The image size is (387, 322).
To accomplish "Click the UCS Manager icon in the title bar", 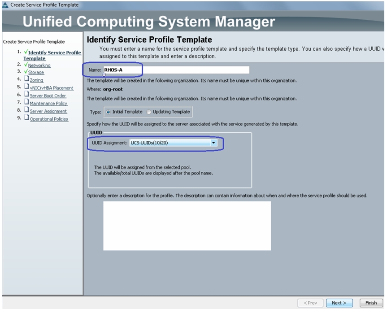I will coord(5,4).
